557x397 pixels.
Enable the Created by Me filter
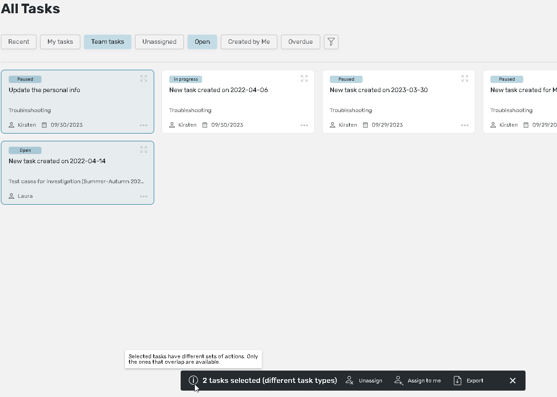click(x=249, y=42)
